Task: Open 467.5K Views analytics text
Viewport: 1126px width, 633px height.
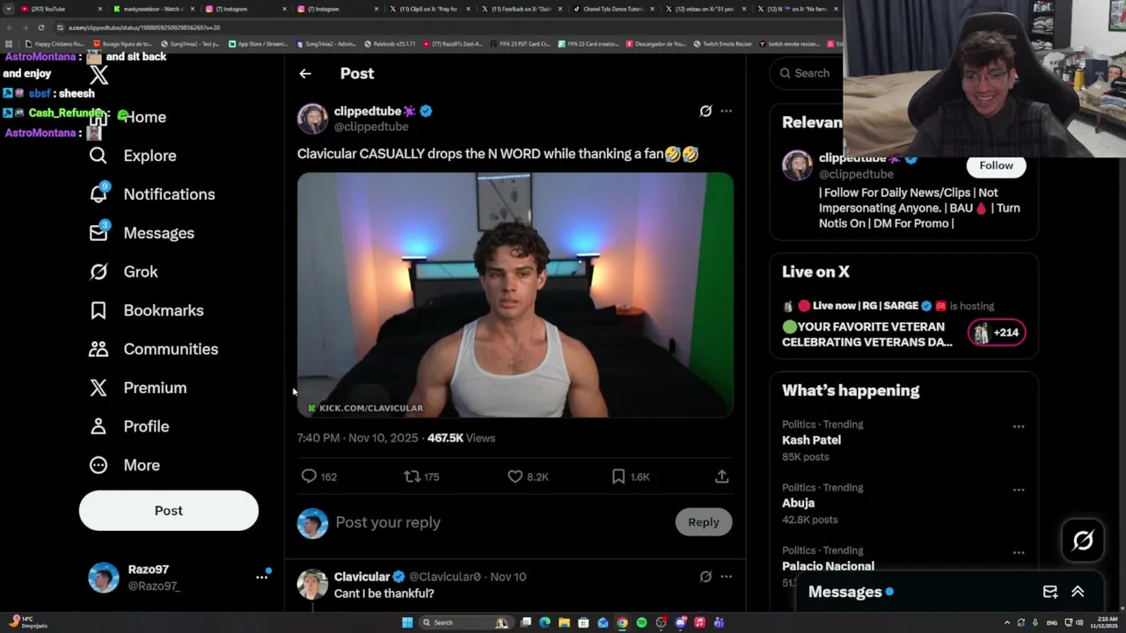Action: tap(461, 438)
